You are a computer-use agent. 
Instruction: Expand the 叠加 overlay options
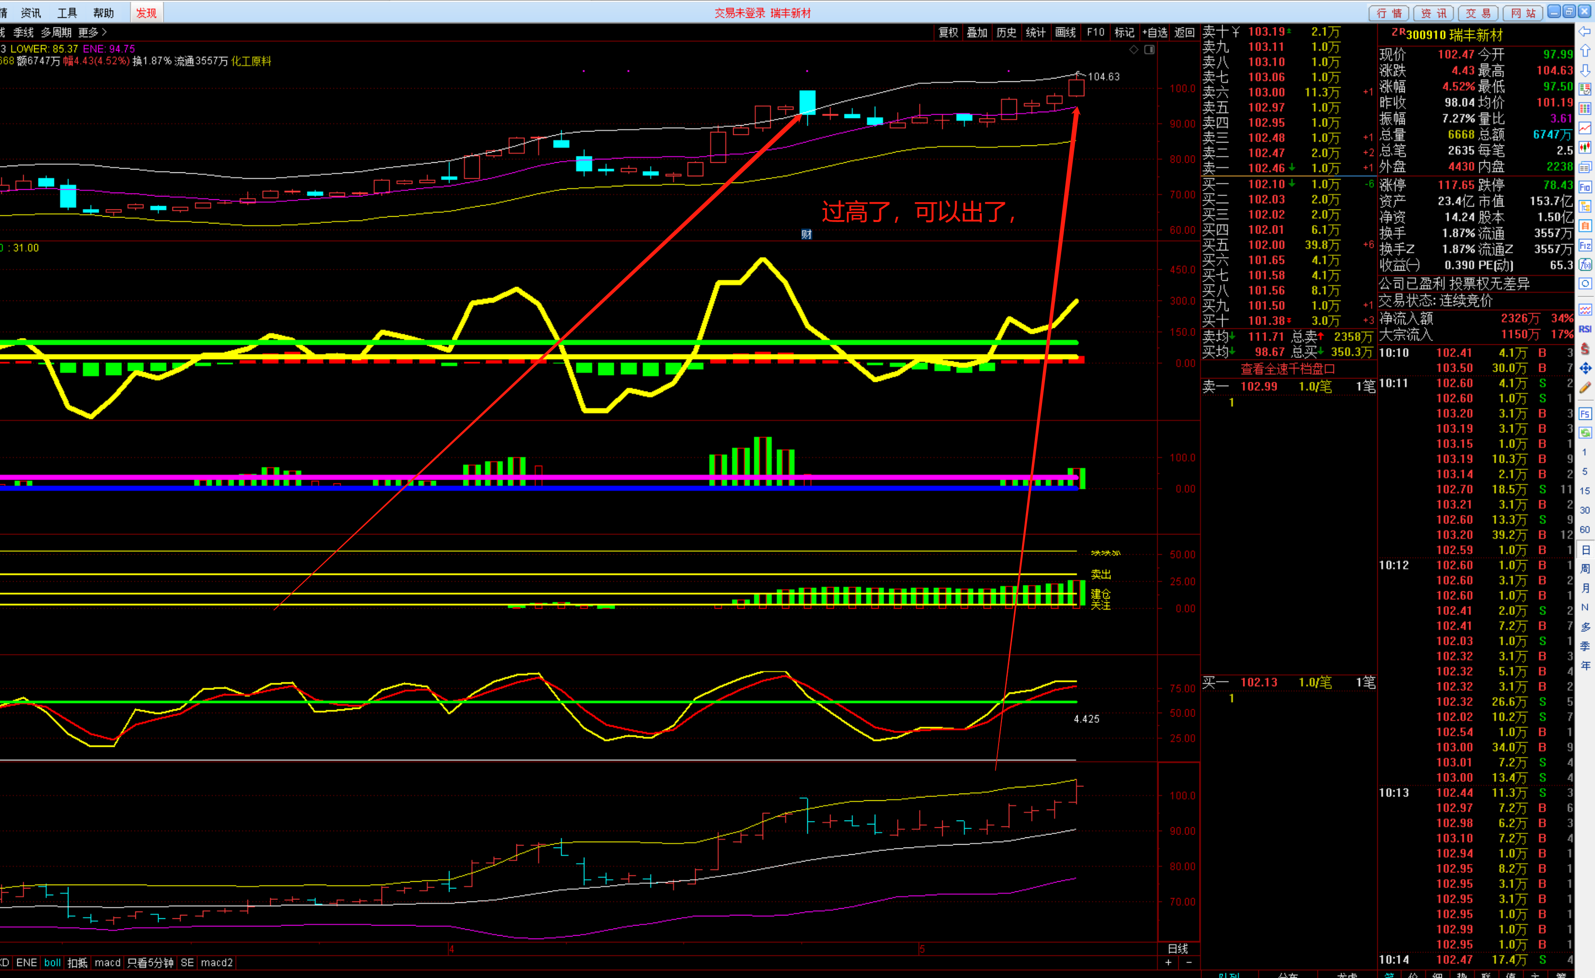pyautogui.click(x=977, y=32)
